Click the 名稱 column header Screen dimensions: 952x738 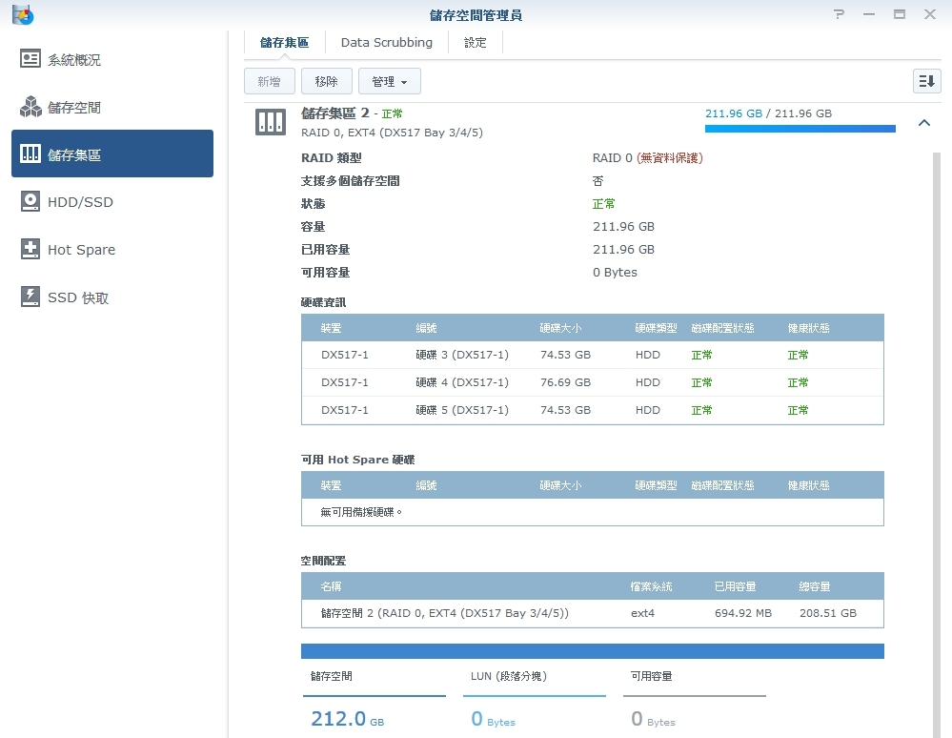(331, 586)
